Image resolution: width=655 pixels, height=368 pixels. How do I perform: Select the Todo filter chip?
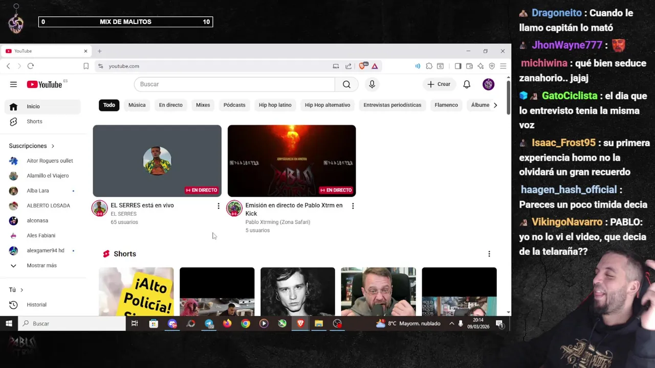tap(109, 105)
